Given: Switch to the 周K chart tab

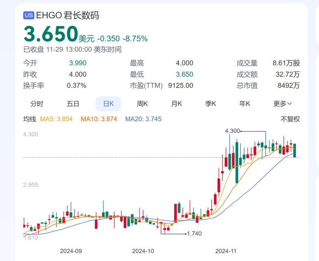Looking at the screenshot, I should (x=142, y=104).
